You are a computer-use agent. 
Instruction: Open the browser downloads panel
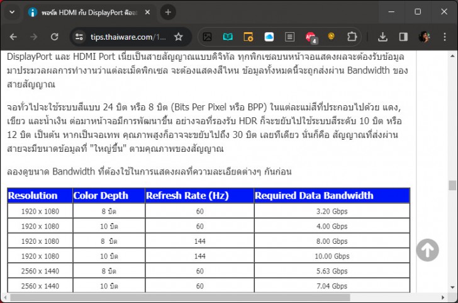(x=383, y=37)
